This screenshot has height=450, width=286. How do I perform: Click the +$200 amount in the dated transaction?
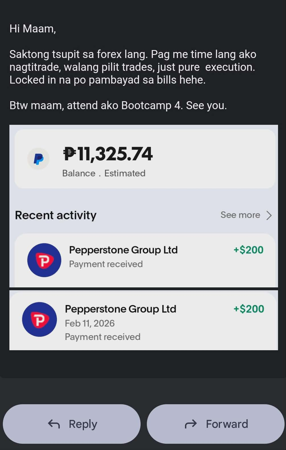coord(249,309)
